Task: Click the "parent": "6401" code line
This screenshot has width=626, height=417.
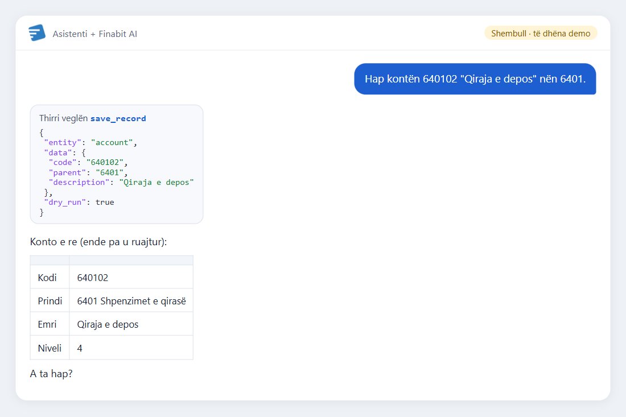Action: coord(88,172)
